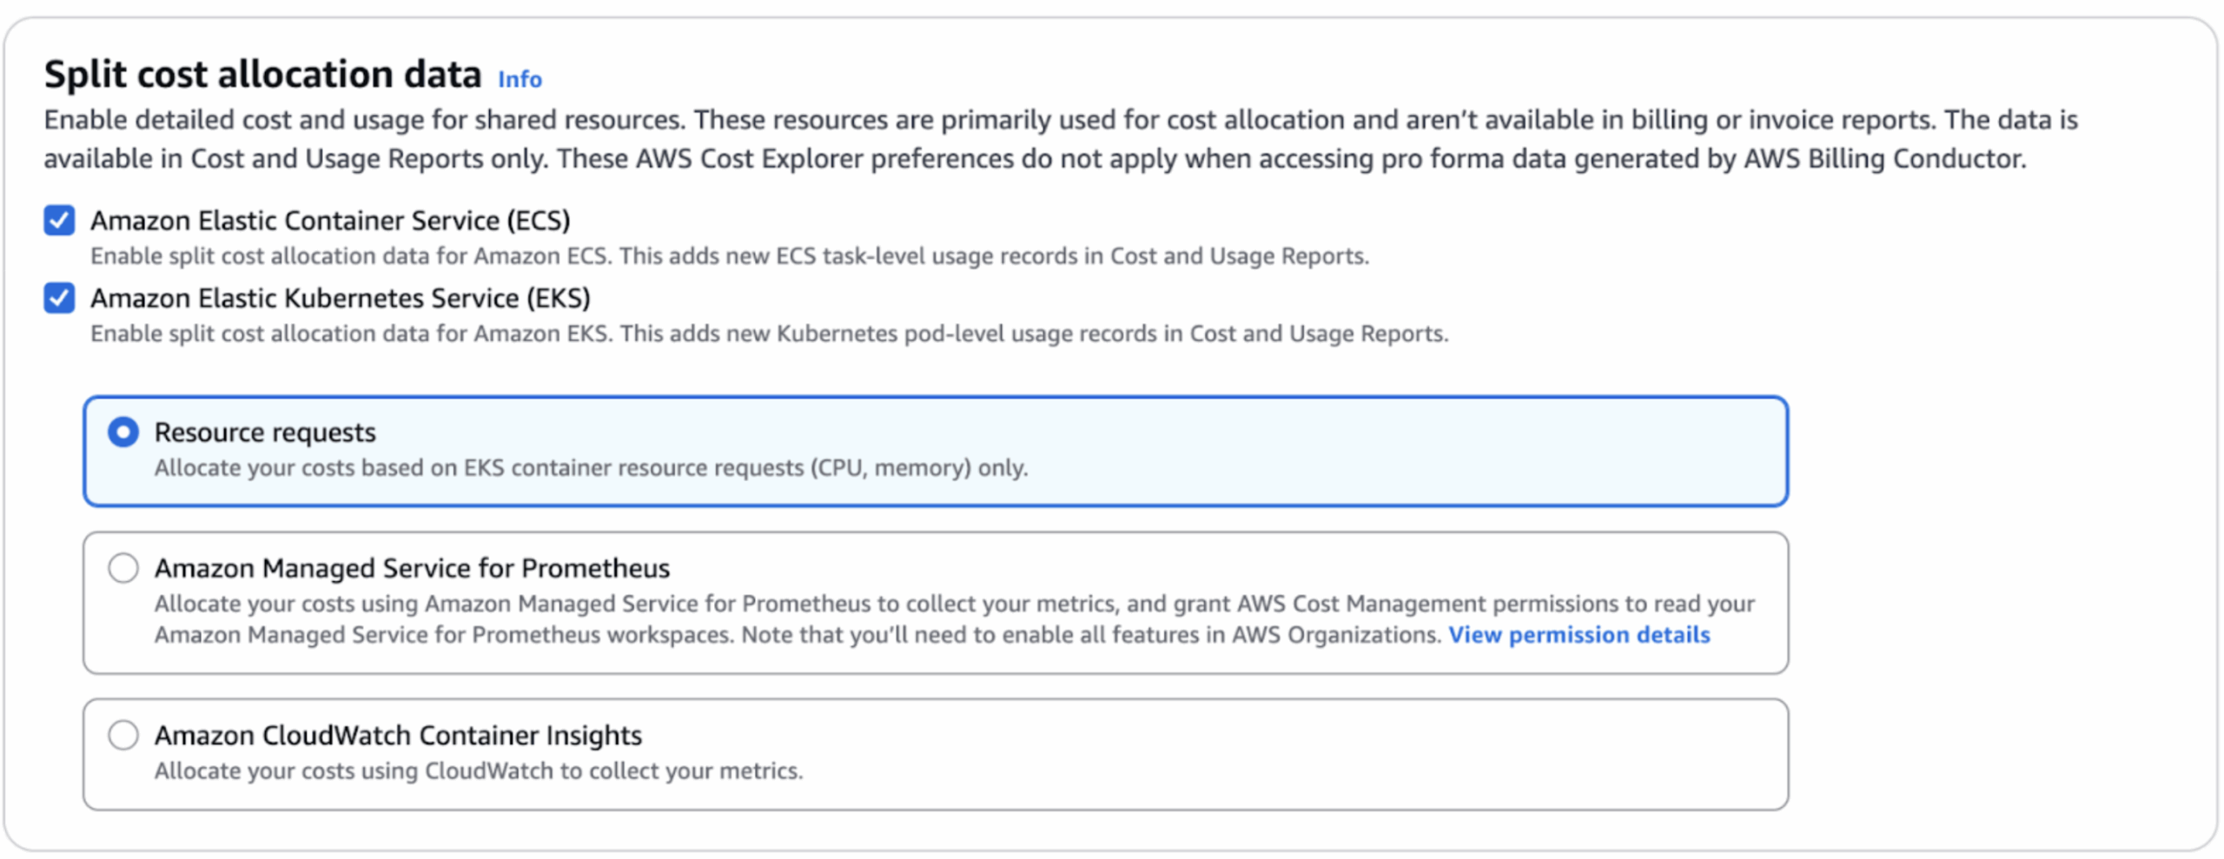Screen dimensions: 2224x859
Task: Click the AWS Billing Conductor sentence
Action: [x=1291, y=159]
